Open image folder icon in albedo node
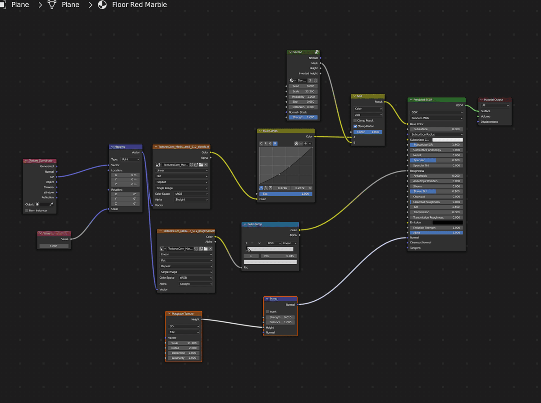The width and height of the screenshot is (541, 403). point(201,165)
